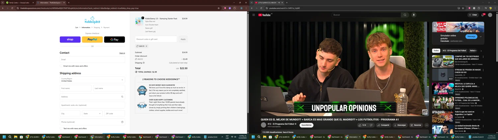Open YouTube notifications bell

tap(483, 15)
